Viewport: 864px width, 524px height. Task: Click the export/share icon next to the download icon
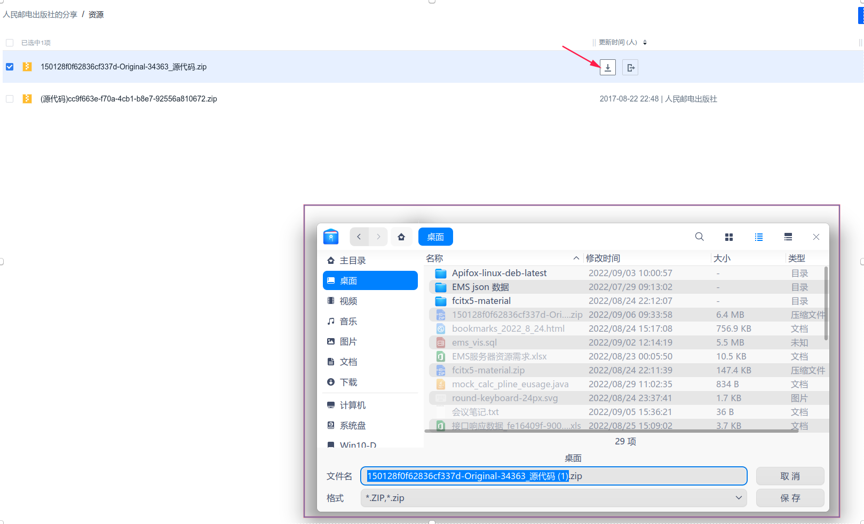(630, 67)
